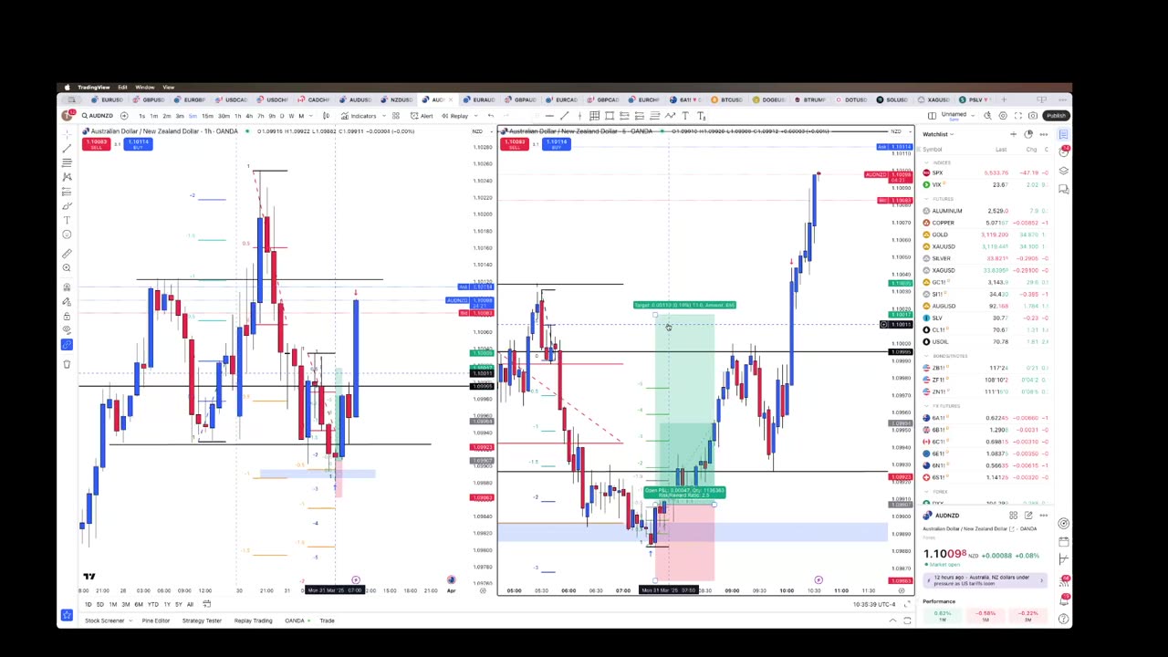Create an Alert from the toolbar
The width and height of the screenshot is (1168, 657).
tap(422, 116)
